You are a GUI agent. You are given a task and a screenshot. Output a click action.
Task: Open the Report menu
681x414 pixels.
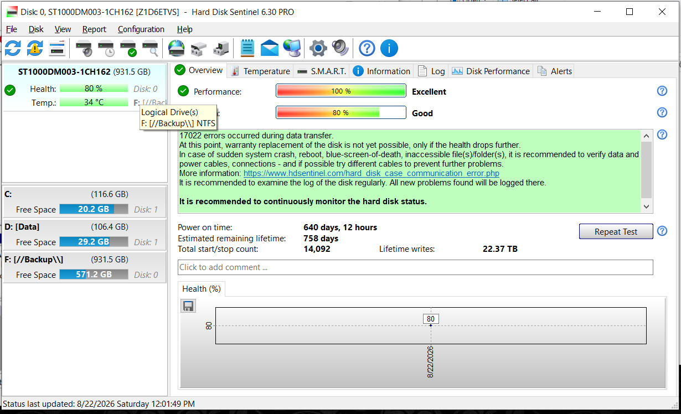(x=94, y=29)
